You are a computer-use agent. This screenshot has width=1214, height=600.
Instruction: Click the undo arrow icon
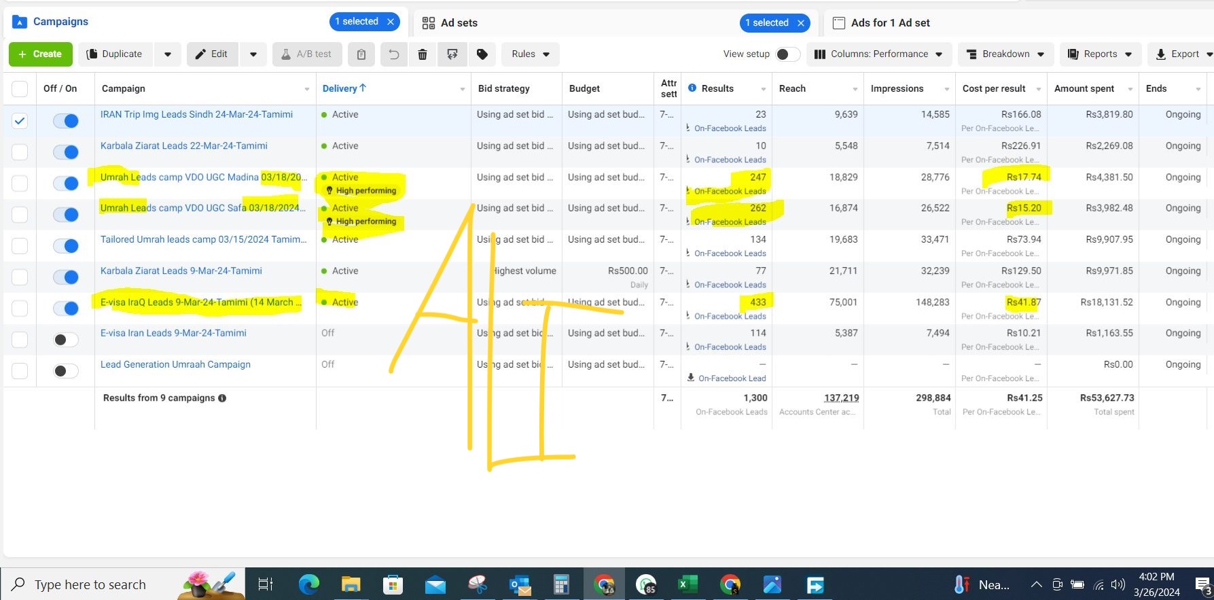tap(393, 54)
